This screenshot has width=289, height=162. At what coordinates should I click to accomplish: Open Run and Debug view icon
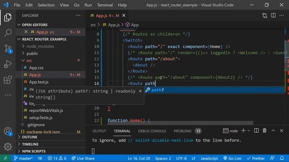8,64
